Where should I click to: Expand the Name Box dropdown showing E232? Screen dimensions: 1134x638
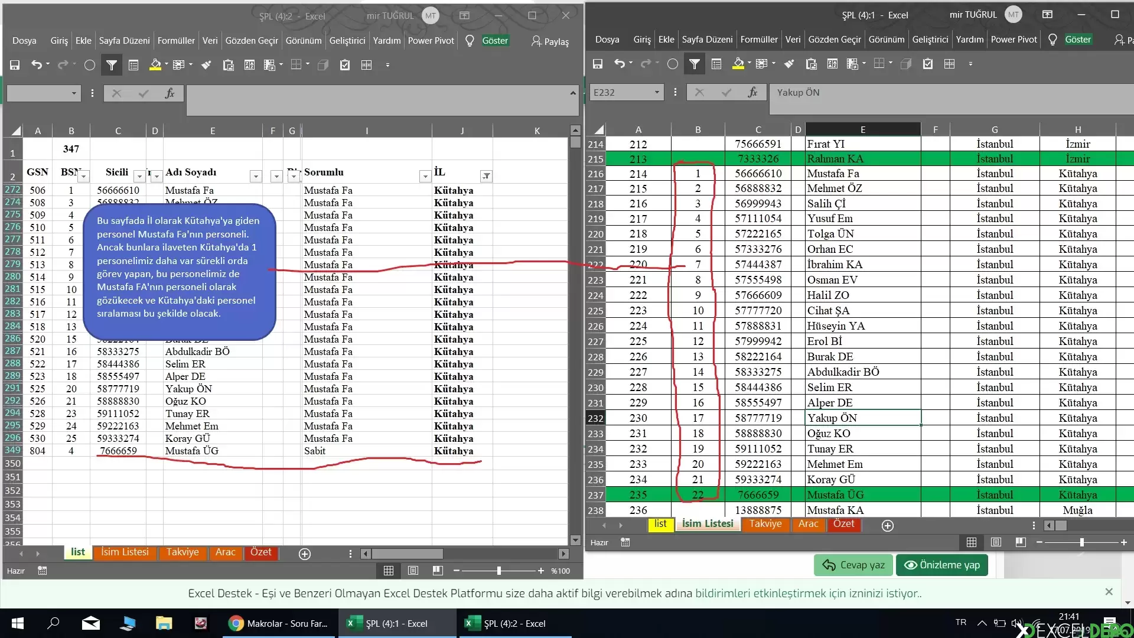coord(657,92)
